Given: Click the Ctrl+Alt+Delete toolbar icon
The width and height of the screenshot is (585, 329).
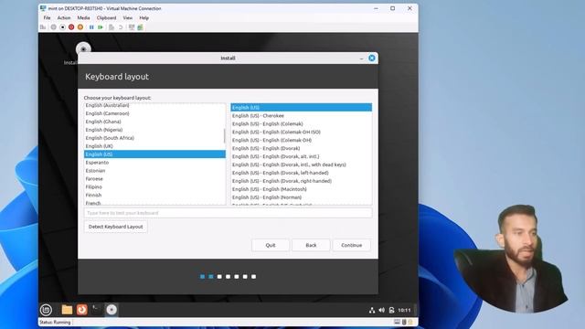Looking at the screenshot, I should (43, 27).
